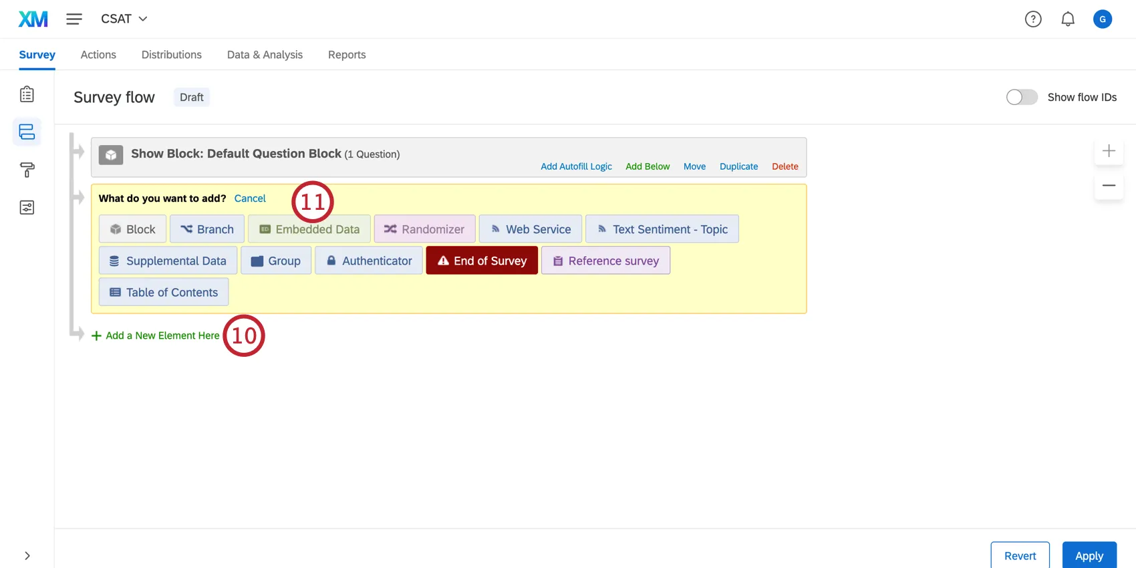Screen dimensions: 1136x568
Task: Zoom in with the plus icon
Action: coord(1109,151)
